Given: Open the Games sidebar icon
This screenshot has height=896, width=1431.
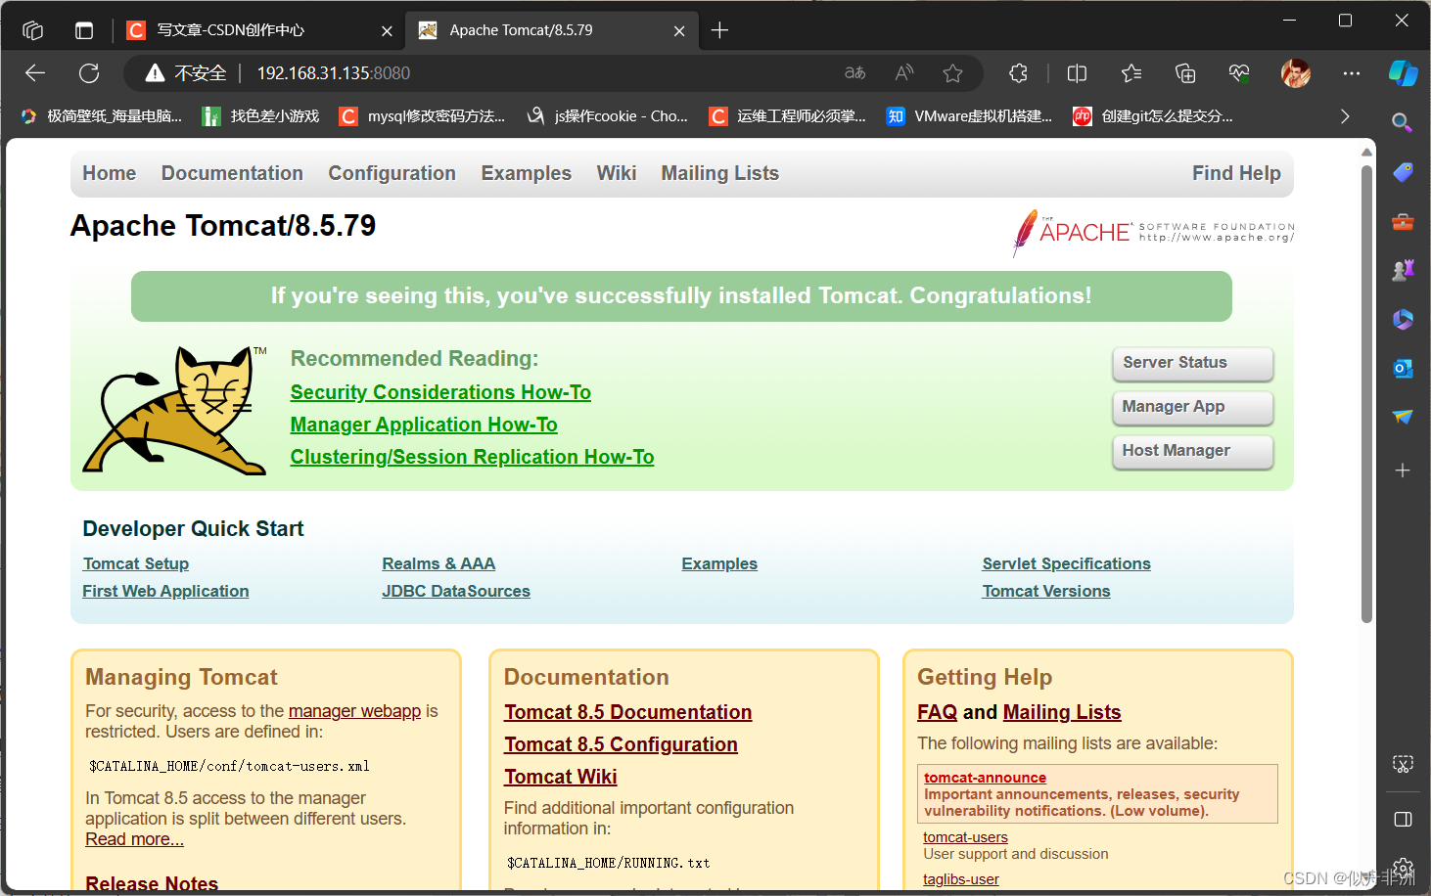Looking at the screenshot, I should tap(1403, 269).
